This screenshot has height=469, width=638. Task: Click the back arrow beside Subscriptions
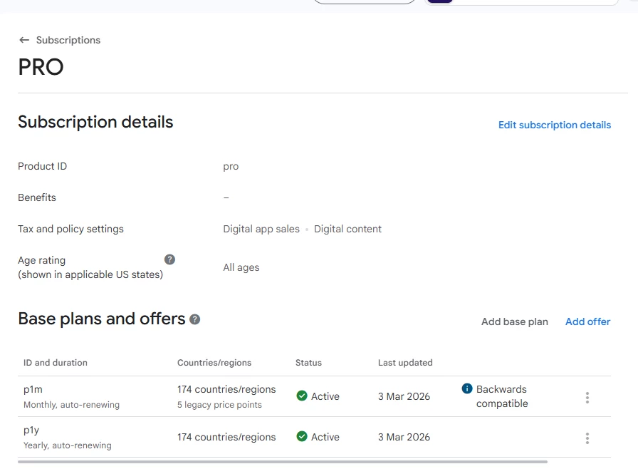click(x=24, y=41)
